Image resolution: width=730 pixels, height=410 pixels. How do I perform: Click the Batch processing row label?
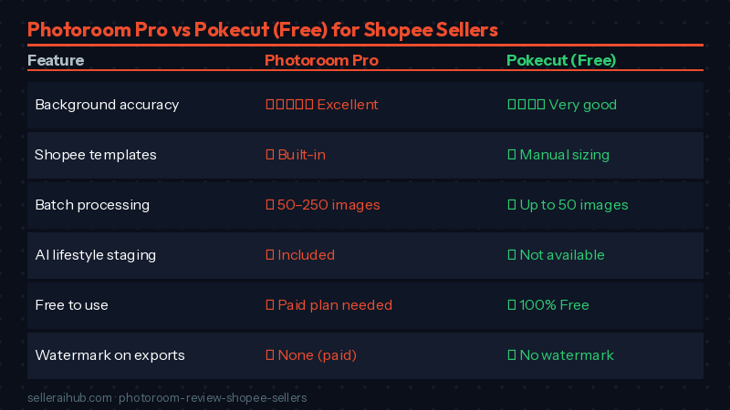pyautogui.click(x=92, y=205)
